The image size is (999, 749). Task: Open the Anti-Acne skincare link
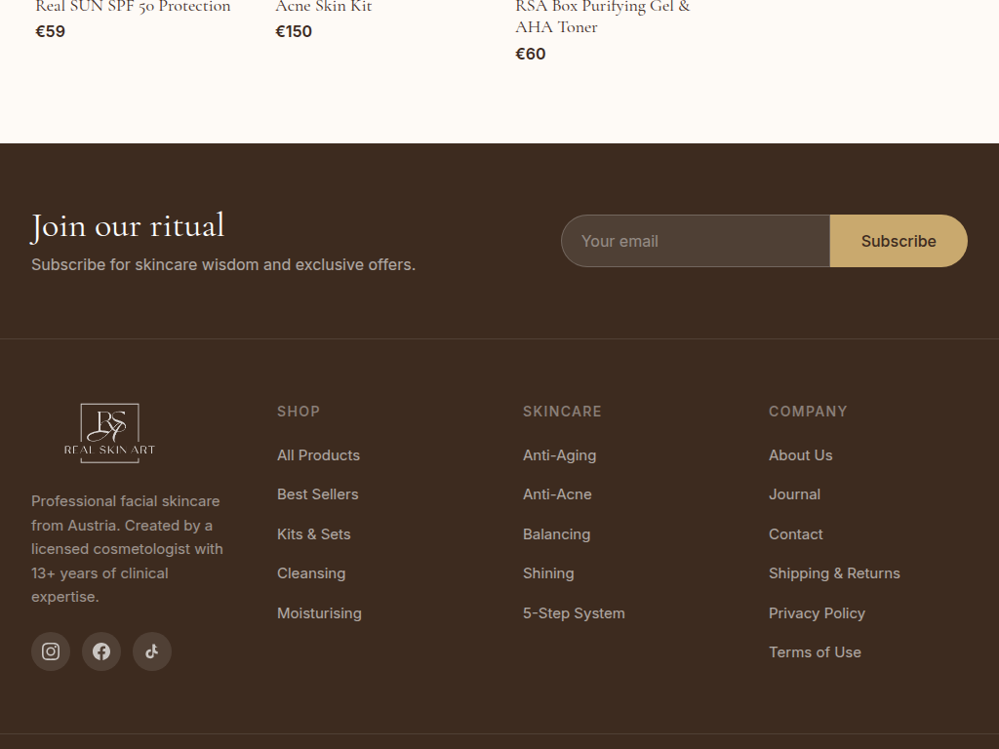click(x=557, y=494)
